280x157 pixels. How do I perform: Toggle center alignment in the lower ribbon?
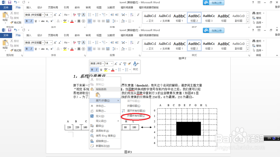click(94, 49)
